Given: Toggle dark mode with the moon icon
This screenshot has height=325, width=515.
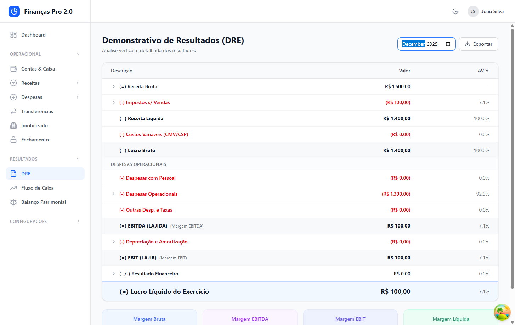Looking at the screenshot, I should tap(455, 11).
